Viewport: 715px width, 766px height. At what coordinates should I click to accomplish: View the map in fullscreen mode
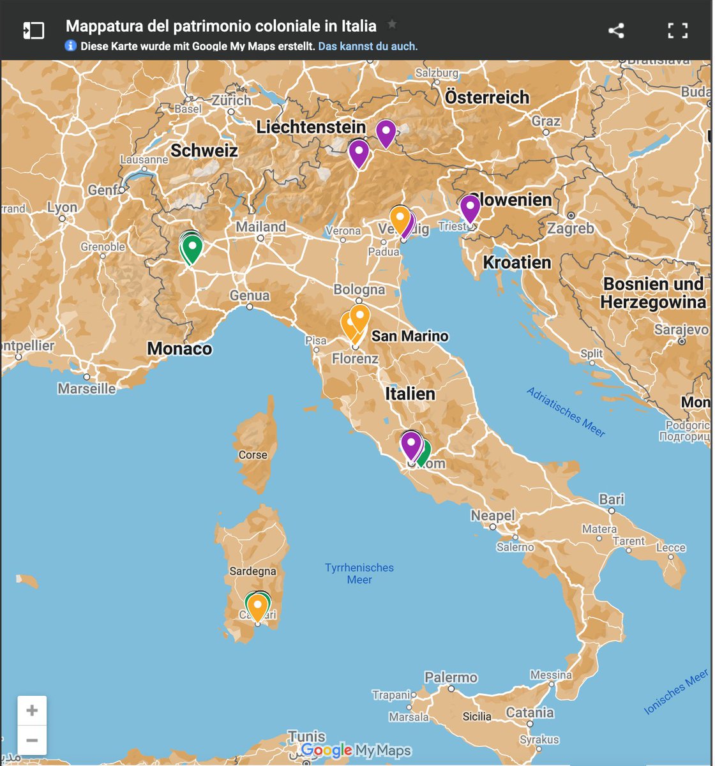[x=677, y=30]
